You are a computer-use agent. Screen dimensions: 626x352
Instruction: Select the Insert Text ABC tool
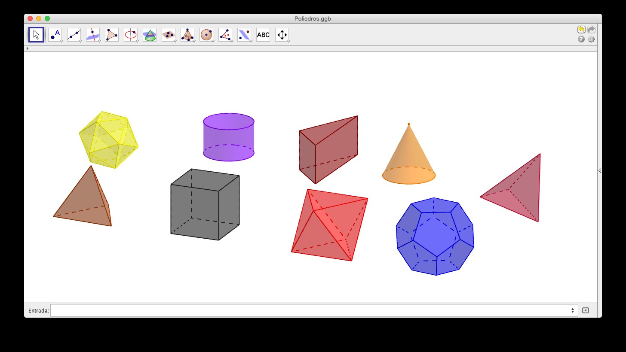tap(263, 34)
